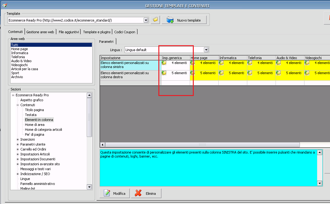The width and height of the screenshot is (330, 204).
Task: Click Informatica icon in colonna sinistra row
Action: (221, 63)
